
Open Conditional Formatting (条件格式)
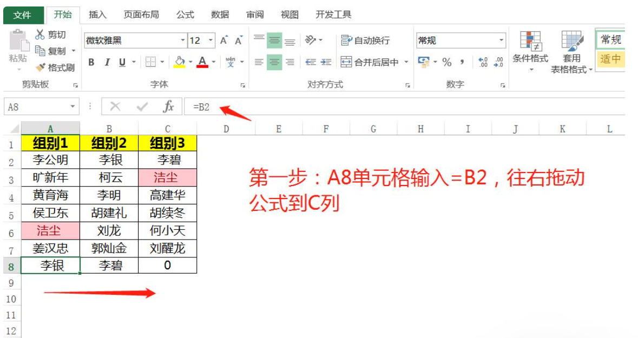point(530,52)
